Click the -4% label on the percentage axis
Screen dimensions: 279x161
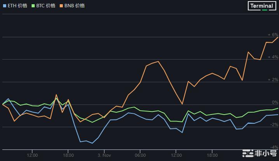pos(274,147)
